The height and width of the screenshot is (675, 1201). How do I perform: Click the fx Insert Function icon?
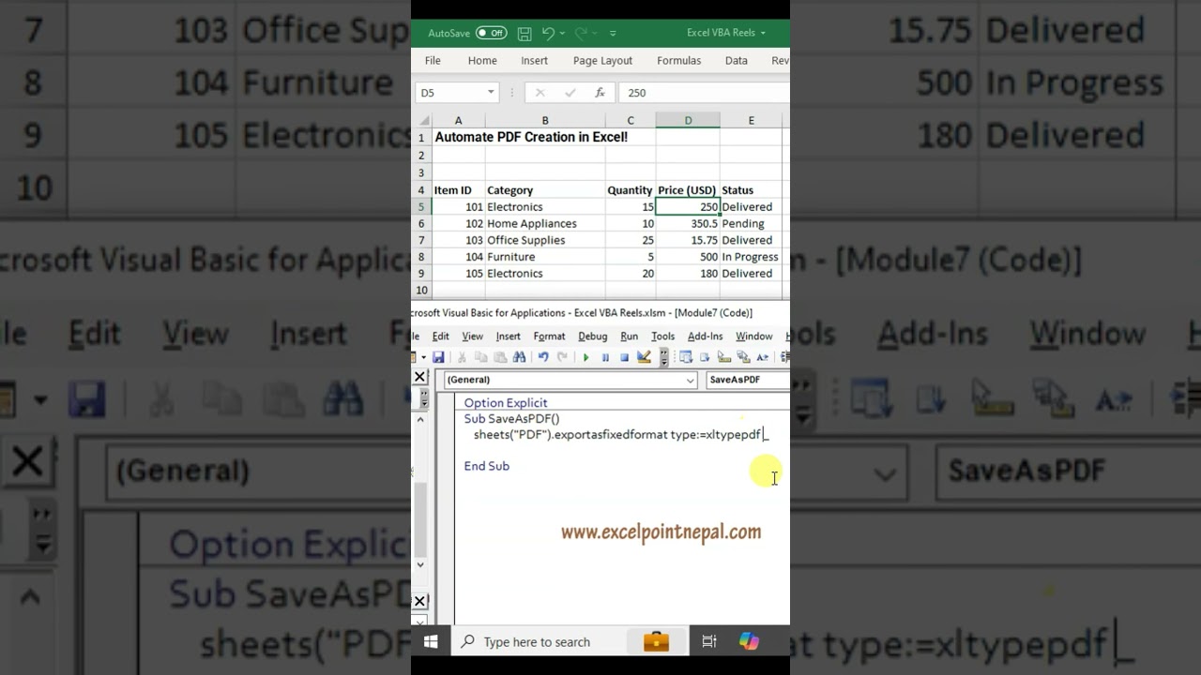(x=600, y=93)
